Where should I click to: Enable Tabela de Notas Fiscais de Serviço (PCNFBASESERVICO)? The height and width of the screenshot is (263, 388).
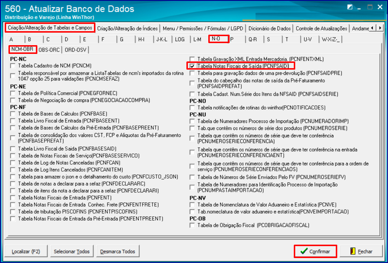point(13,156)
